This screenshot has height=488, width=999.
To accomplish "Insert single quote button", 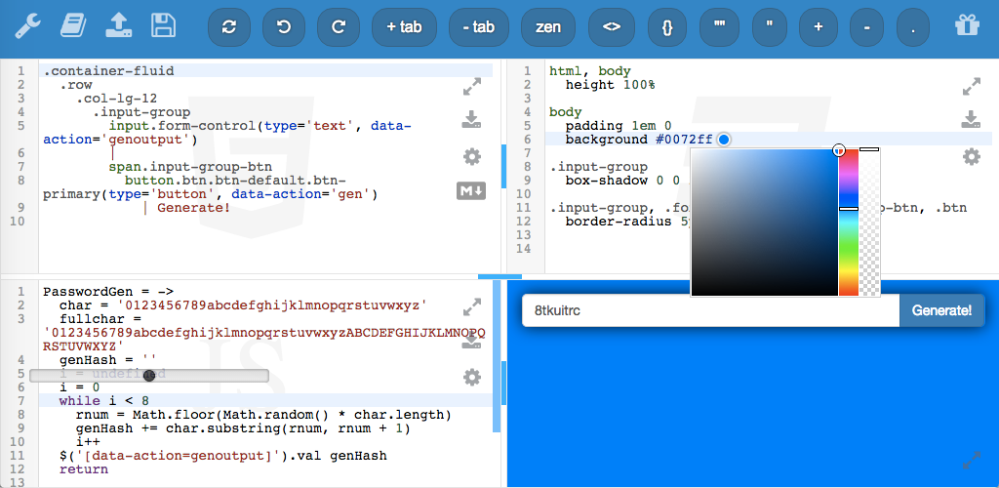I will click(x=770, y=26).
